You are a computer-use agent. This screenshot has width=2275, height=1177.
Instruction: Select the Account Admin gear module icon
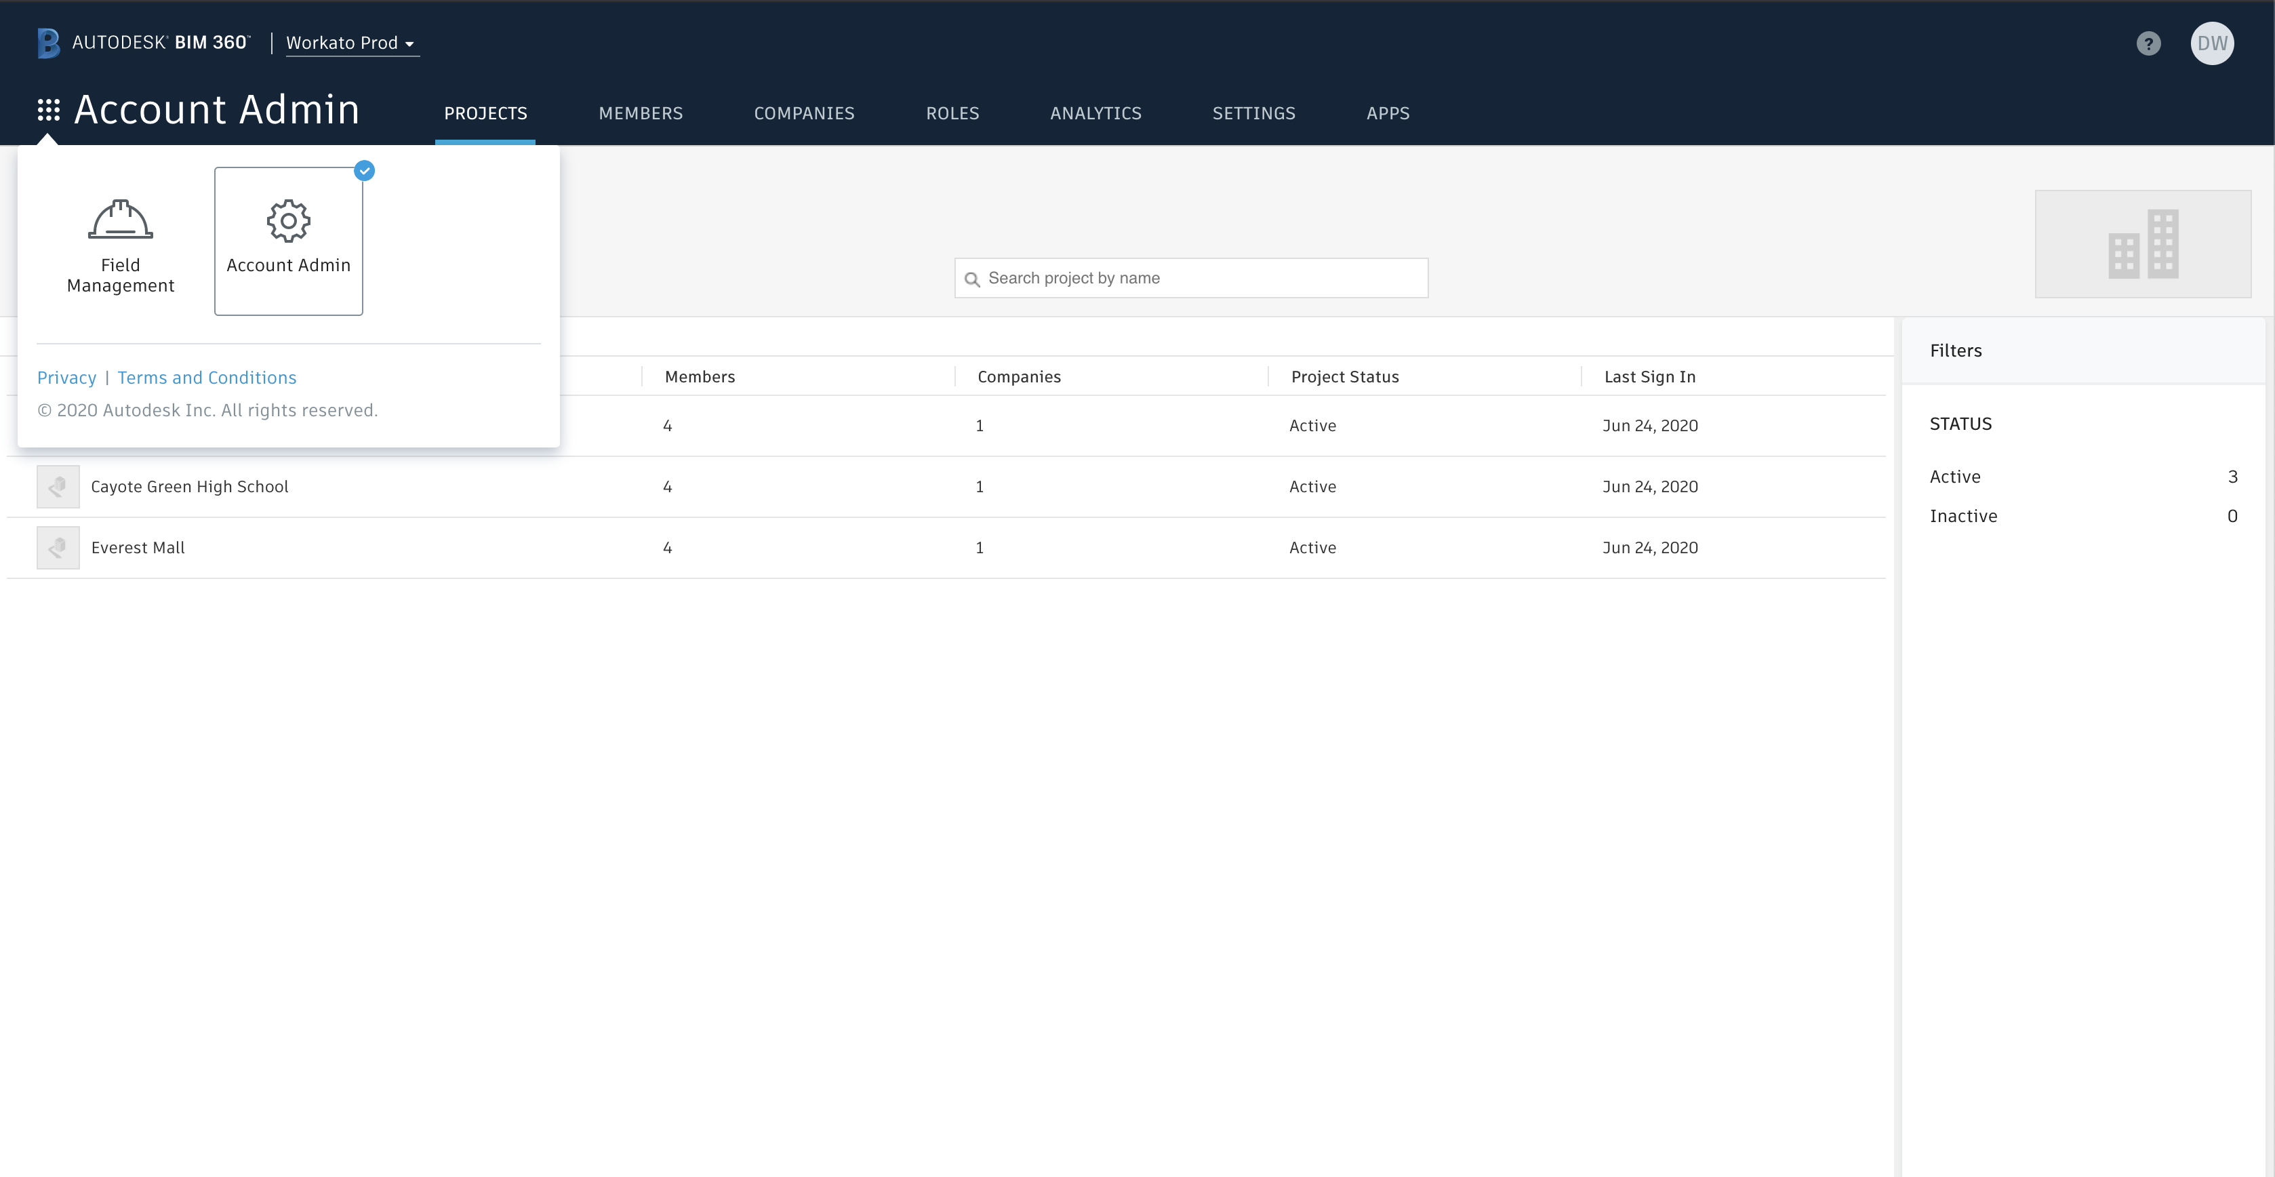coord(288,221)
